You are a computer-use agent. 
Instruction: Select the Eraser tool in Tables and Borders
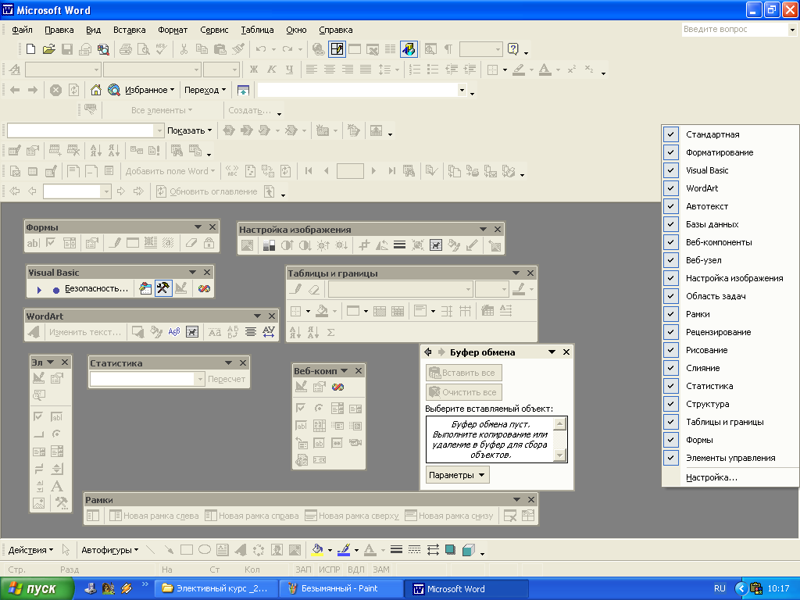point(314,289)
